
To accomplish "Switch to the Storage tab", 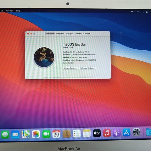I will coord(69,34).
